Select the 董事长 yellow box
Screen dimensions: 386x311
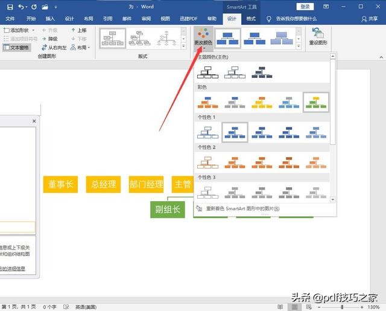(60, 184)
